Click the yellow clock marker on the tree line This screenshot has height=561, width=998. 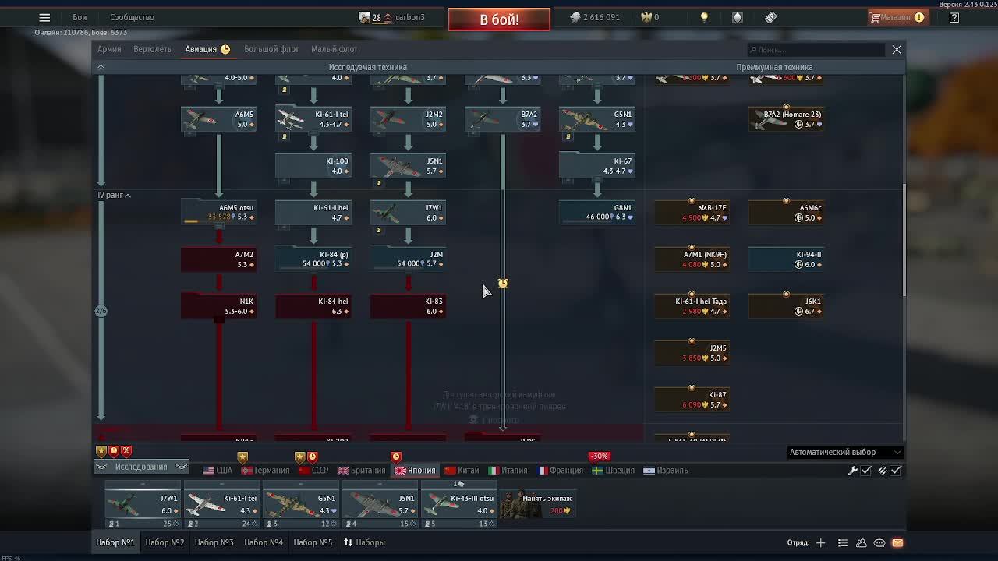(x=503, y=284)
